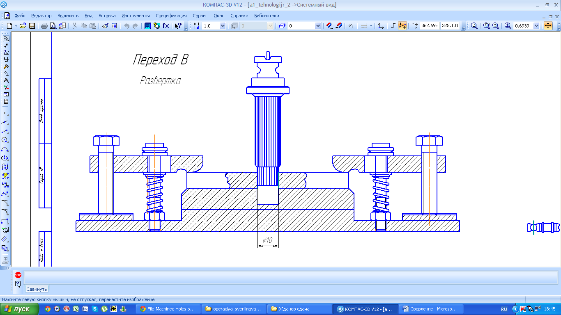Open the Спецификация menu
Screen dimensions: 561x315
point(171,16)
